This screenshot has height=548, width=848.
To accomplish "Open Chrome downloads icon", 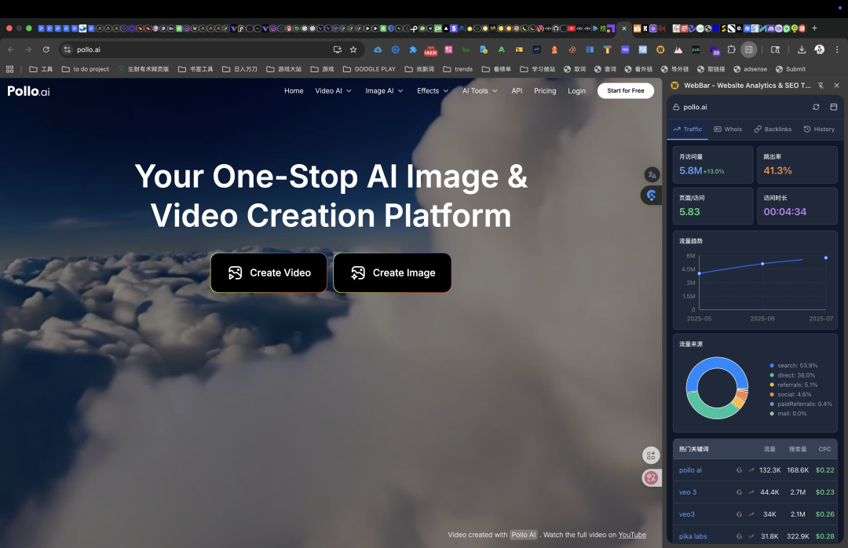I will pos(802,49).
